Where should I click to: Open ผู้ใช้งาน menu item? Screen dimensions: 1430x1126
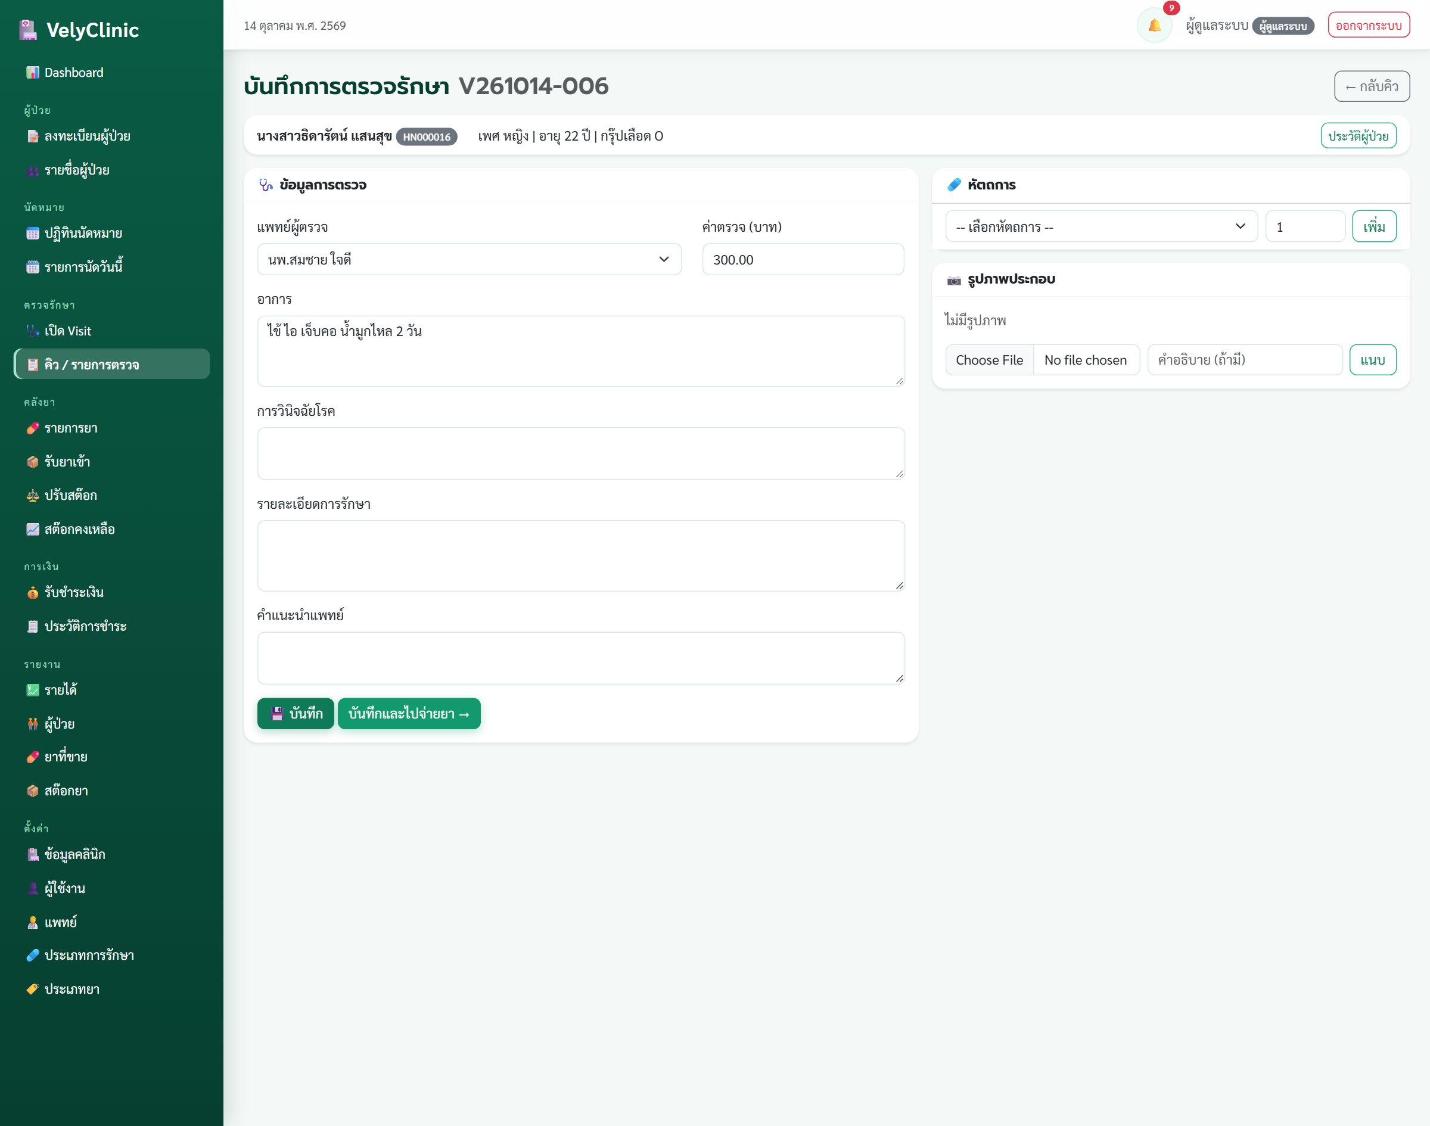112,889
